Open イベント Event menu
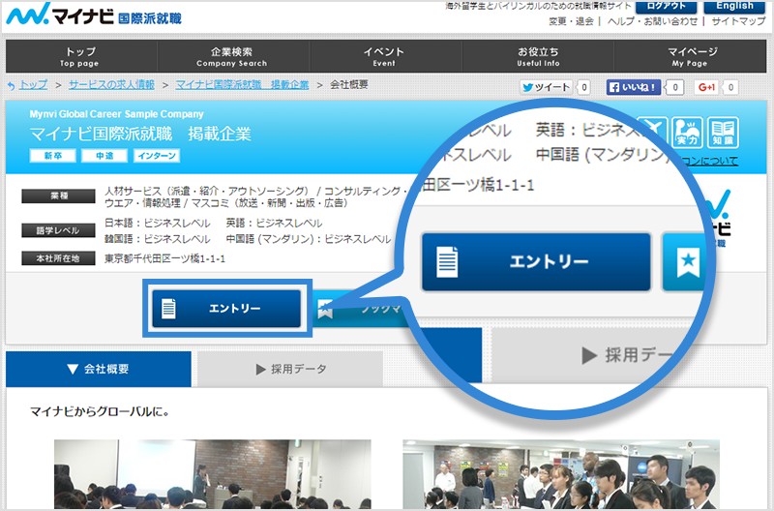The image size is (774, 511). 384,56
